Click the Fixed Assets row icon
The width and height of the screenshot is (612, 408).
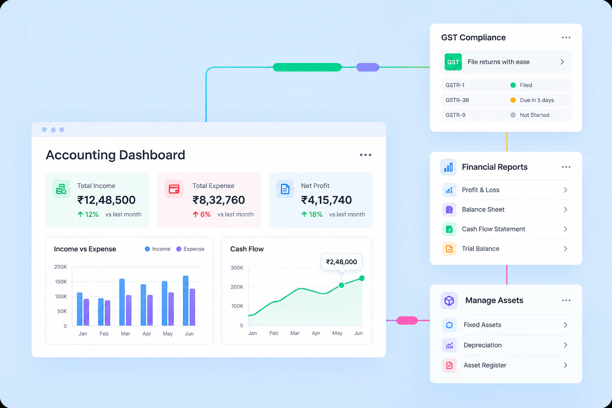click(x=449, y=325)
